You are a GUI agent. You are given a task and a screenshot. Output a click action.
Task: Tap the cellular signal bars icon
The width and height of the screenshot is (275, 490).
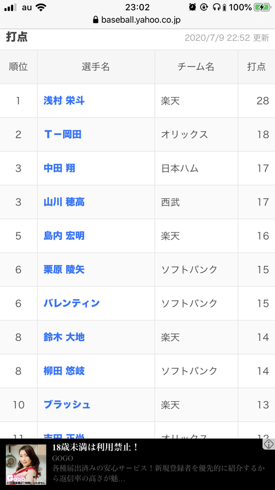[10, 7]
